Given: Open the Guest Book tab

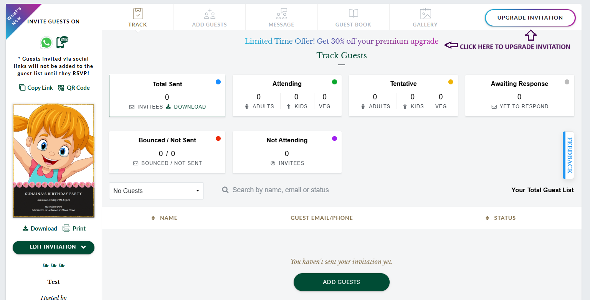Looking at the screenshot, I should 353,18.
